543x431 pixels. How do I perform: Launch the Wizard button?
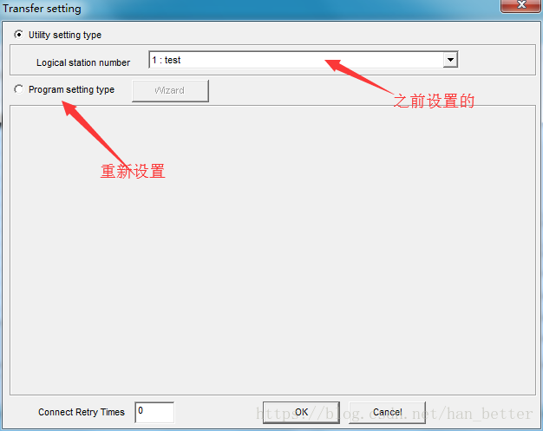170,91
